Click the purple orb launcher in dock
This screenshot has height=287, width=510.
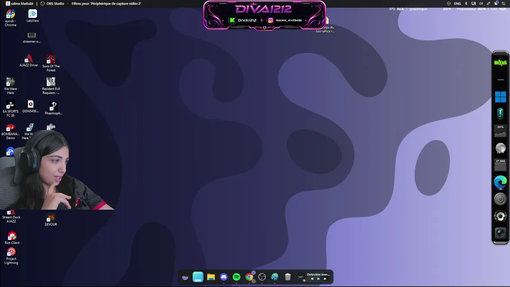(185, 277)
